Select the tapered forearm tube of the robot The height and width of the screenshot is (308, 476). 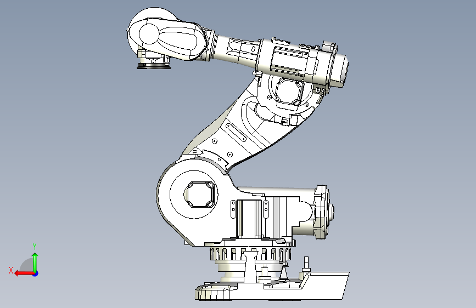[236, 50]
